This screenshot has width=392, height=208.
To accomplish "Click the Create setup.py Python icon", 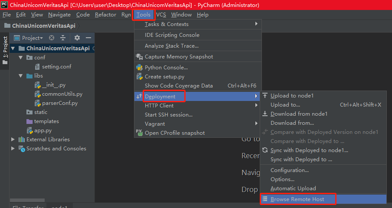I will click(x=139, y=77).
